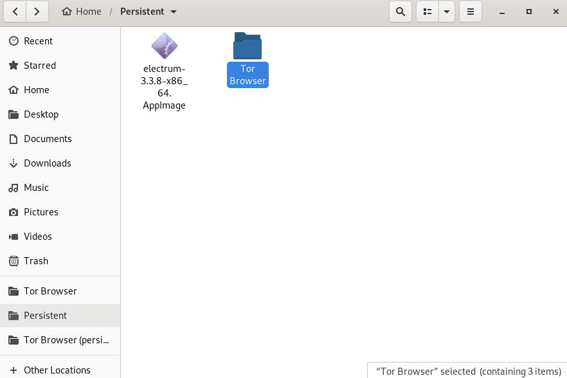Click the Trash bin icon
Screen dimensions: 567x378
tap(14, 261)
